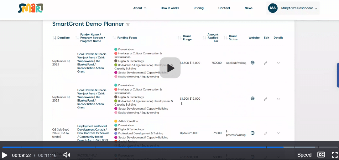Click the 00:09:52 current time display

pos(21,155)
